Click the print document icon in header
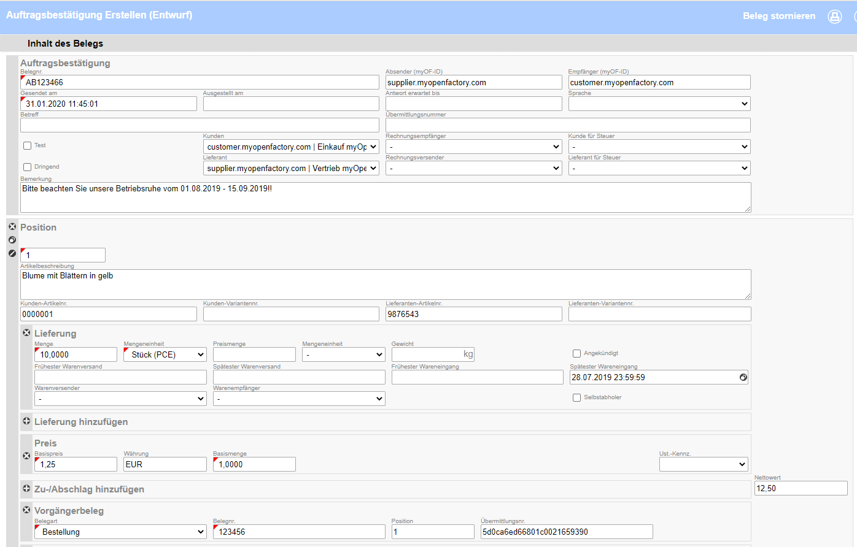 click(x=835, y=17)
